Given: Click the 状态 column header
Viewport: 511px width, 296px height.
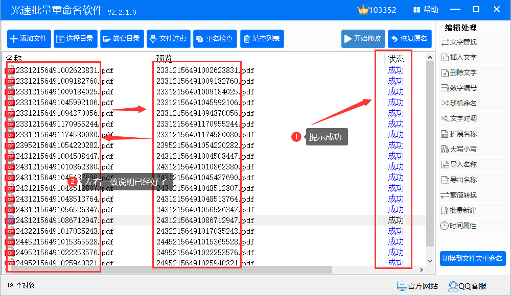Looking at the screenshot, I should (x=396, y=59).
